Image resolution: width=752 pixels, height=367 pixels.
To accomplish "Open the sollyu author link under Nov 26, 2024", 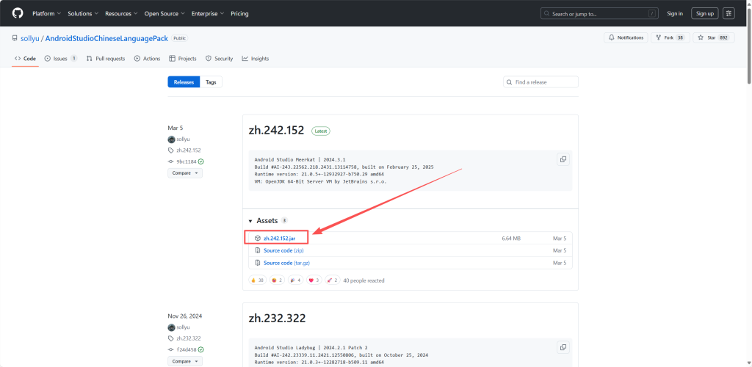I will click(183, 327).
